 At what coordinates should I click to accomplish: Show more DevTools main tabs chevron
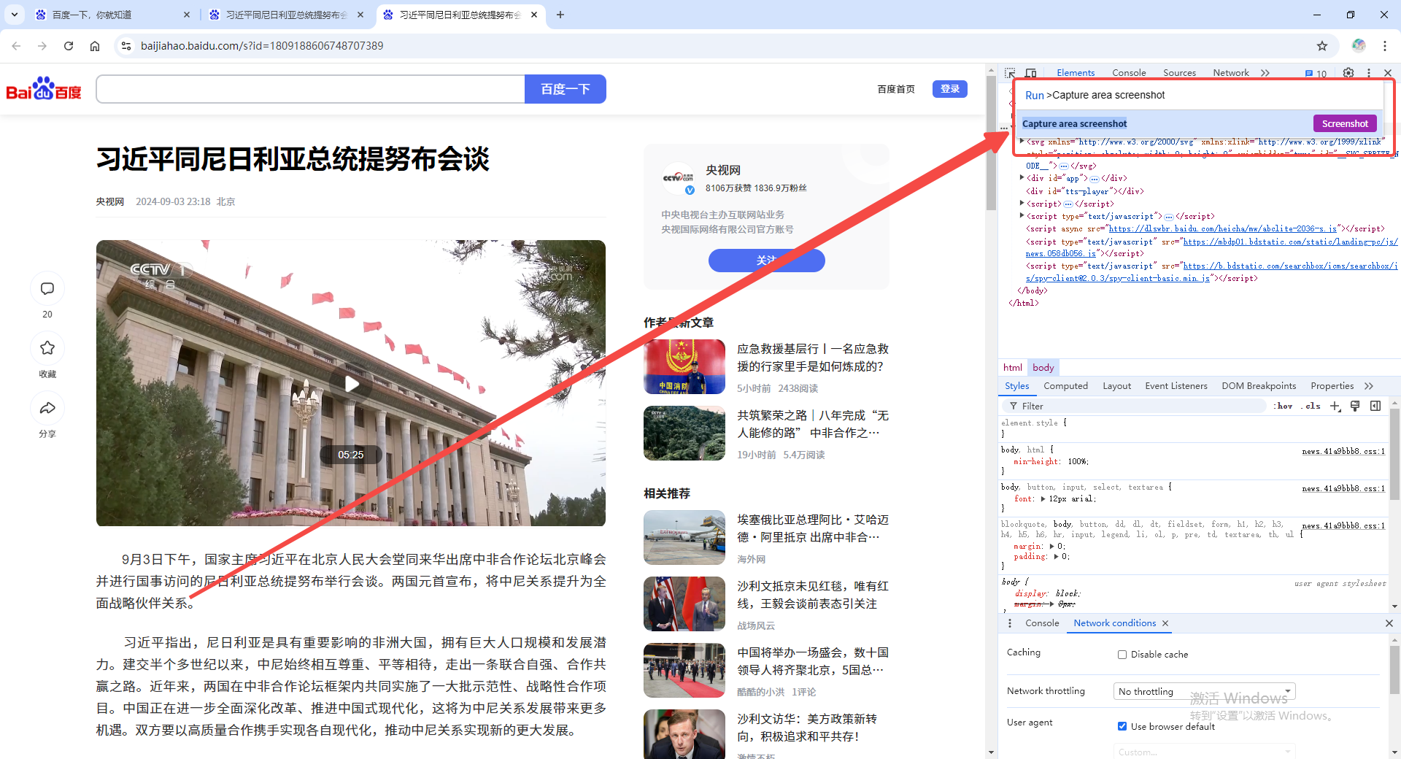coord(1265,73)
